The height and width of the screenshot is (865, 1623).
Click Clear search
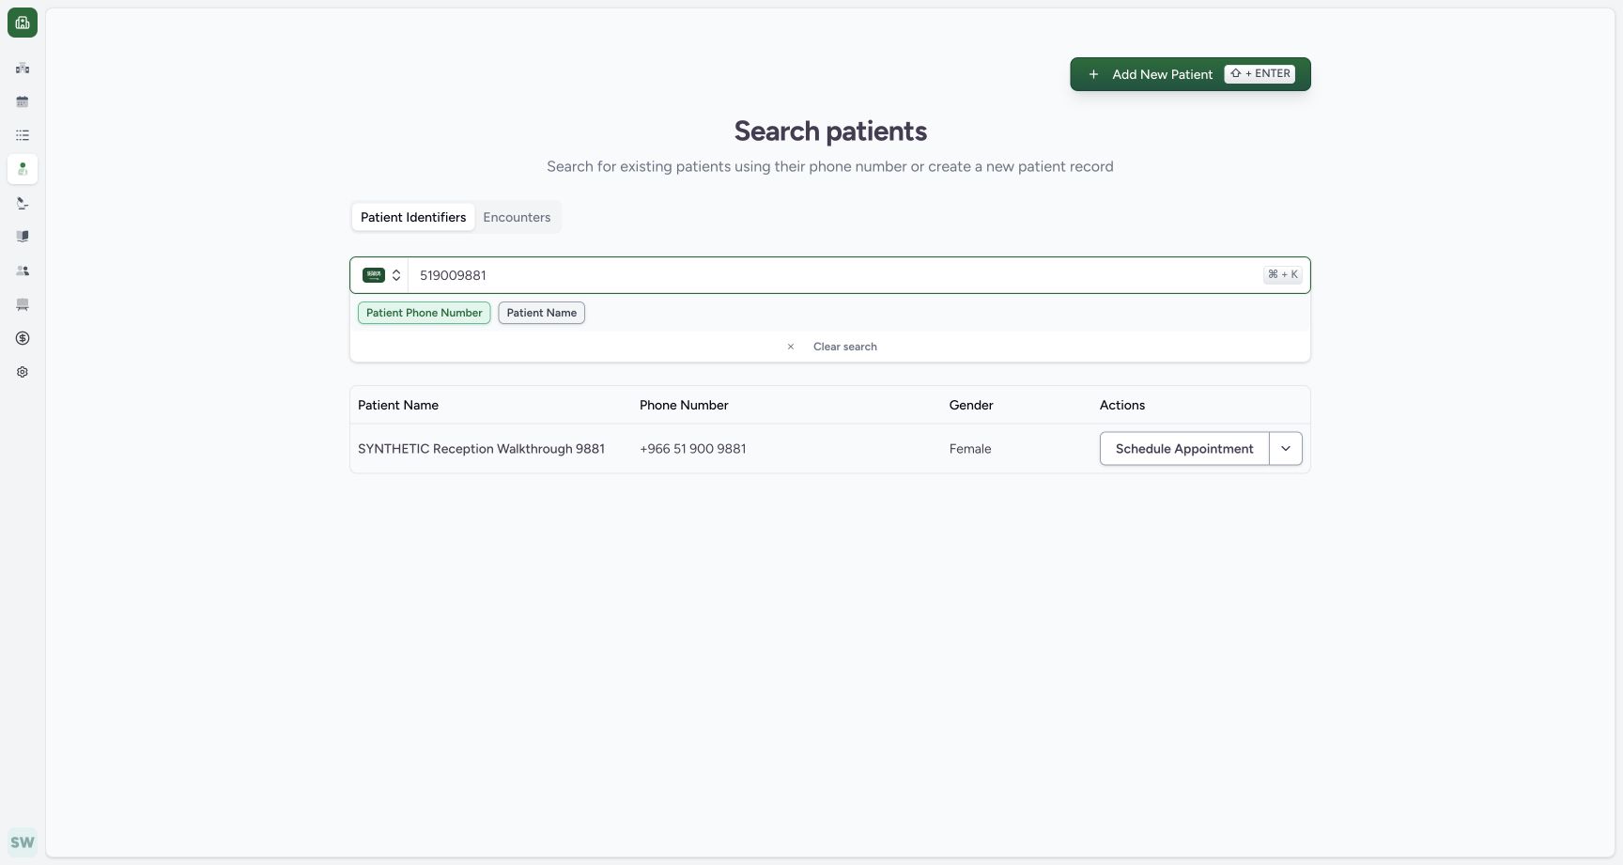(845, 347)
